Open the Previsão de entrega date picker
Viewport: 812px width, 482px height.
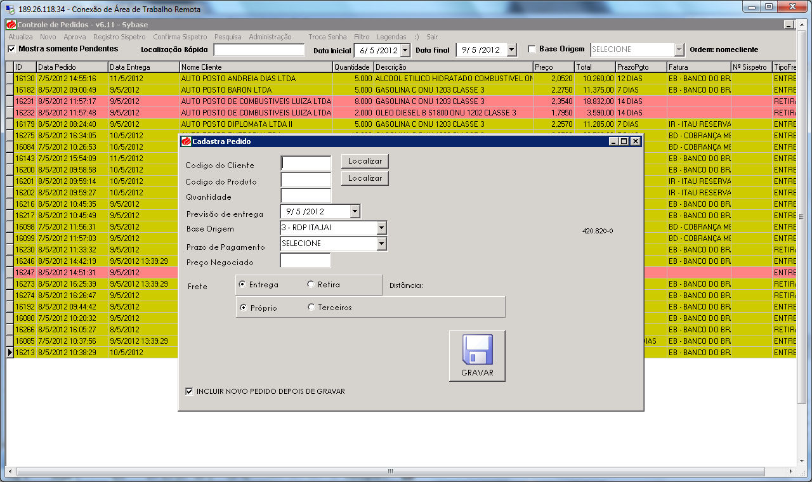(355, 211)
